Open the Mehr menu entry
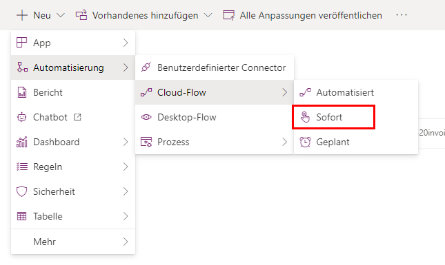 (73, 242)
